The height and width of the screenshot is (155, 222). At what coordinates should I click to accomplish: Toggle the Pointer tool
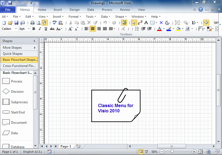(134, 23)
